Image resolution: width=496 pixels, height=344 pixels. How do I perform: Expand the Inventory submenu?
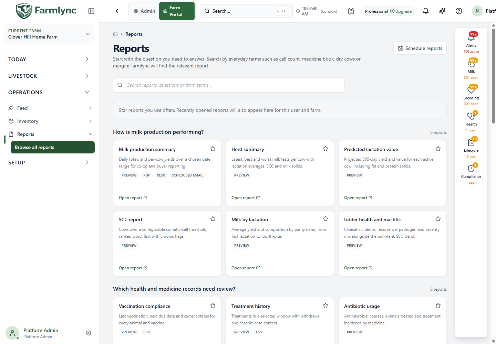(x=51, y=121)
